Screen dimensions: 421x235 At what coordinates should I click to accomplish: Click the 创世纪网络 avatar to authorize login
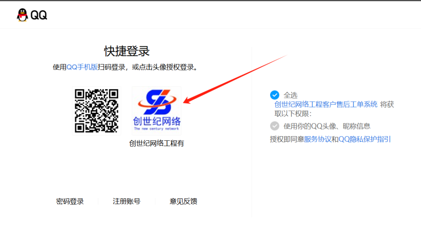point(157,111)
